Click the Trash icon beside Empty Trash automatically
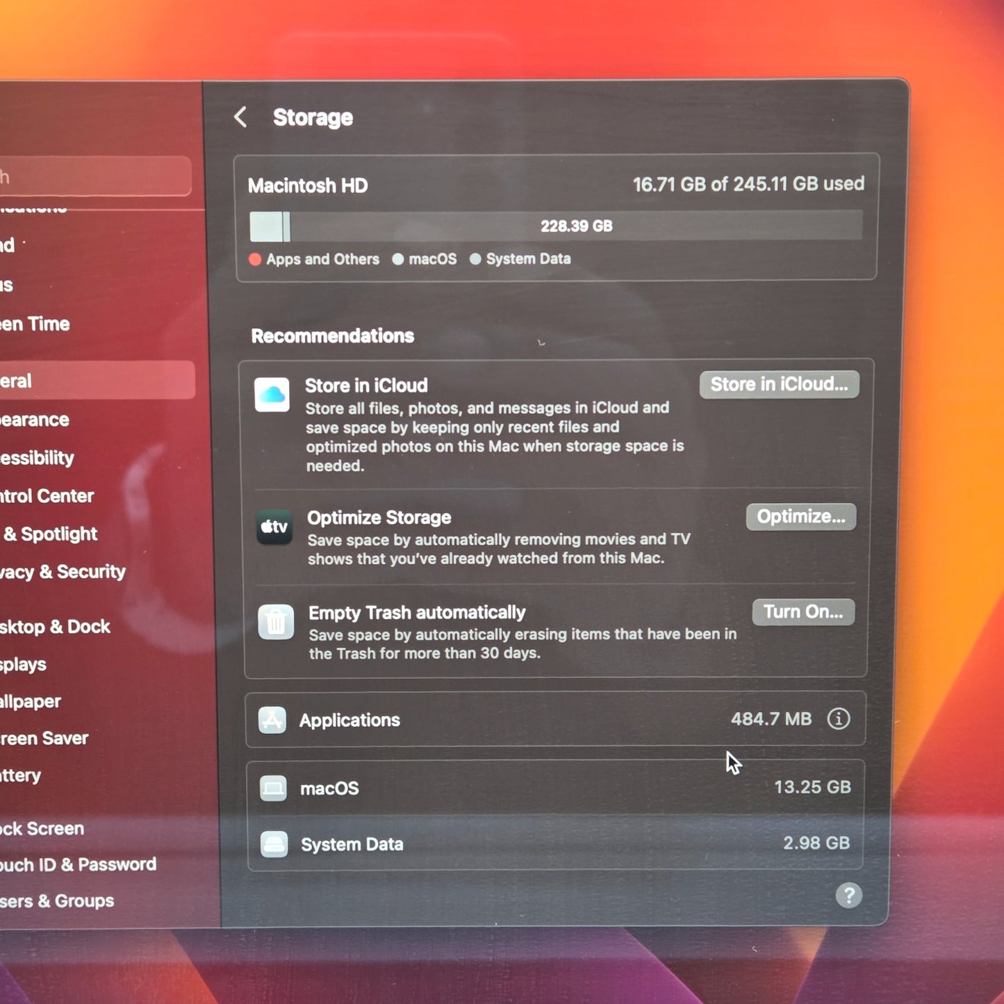 coord(276,622)
